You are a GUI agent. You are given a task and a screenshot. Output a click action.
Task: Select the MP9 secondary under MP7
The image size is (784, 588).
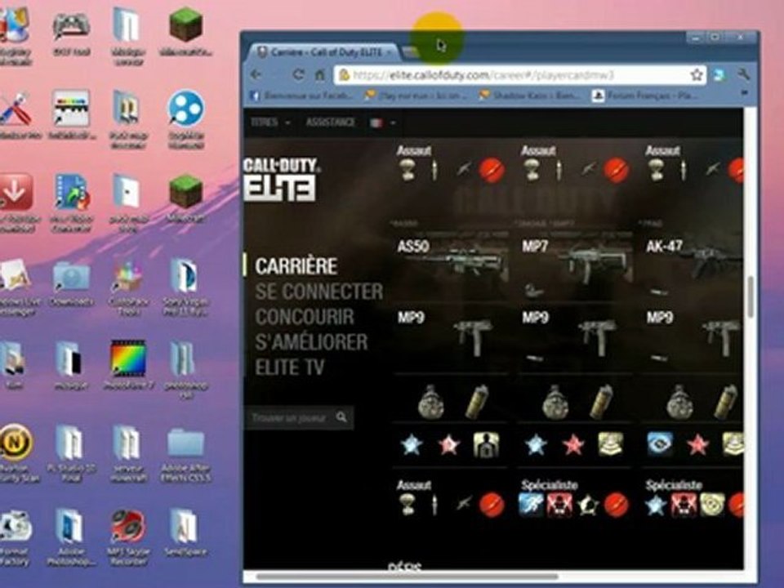575,337
